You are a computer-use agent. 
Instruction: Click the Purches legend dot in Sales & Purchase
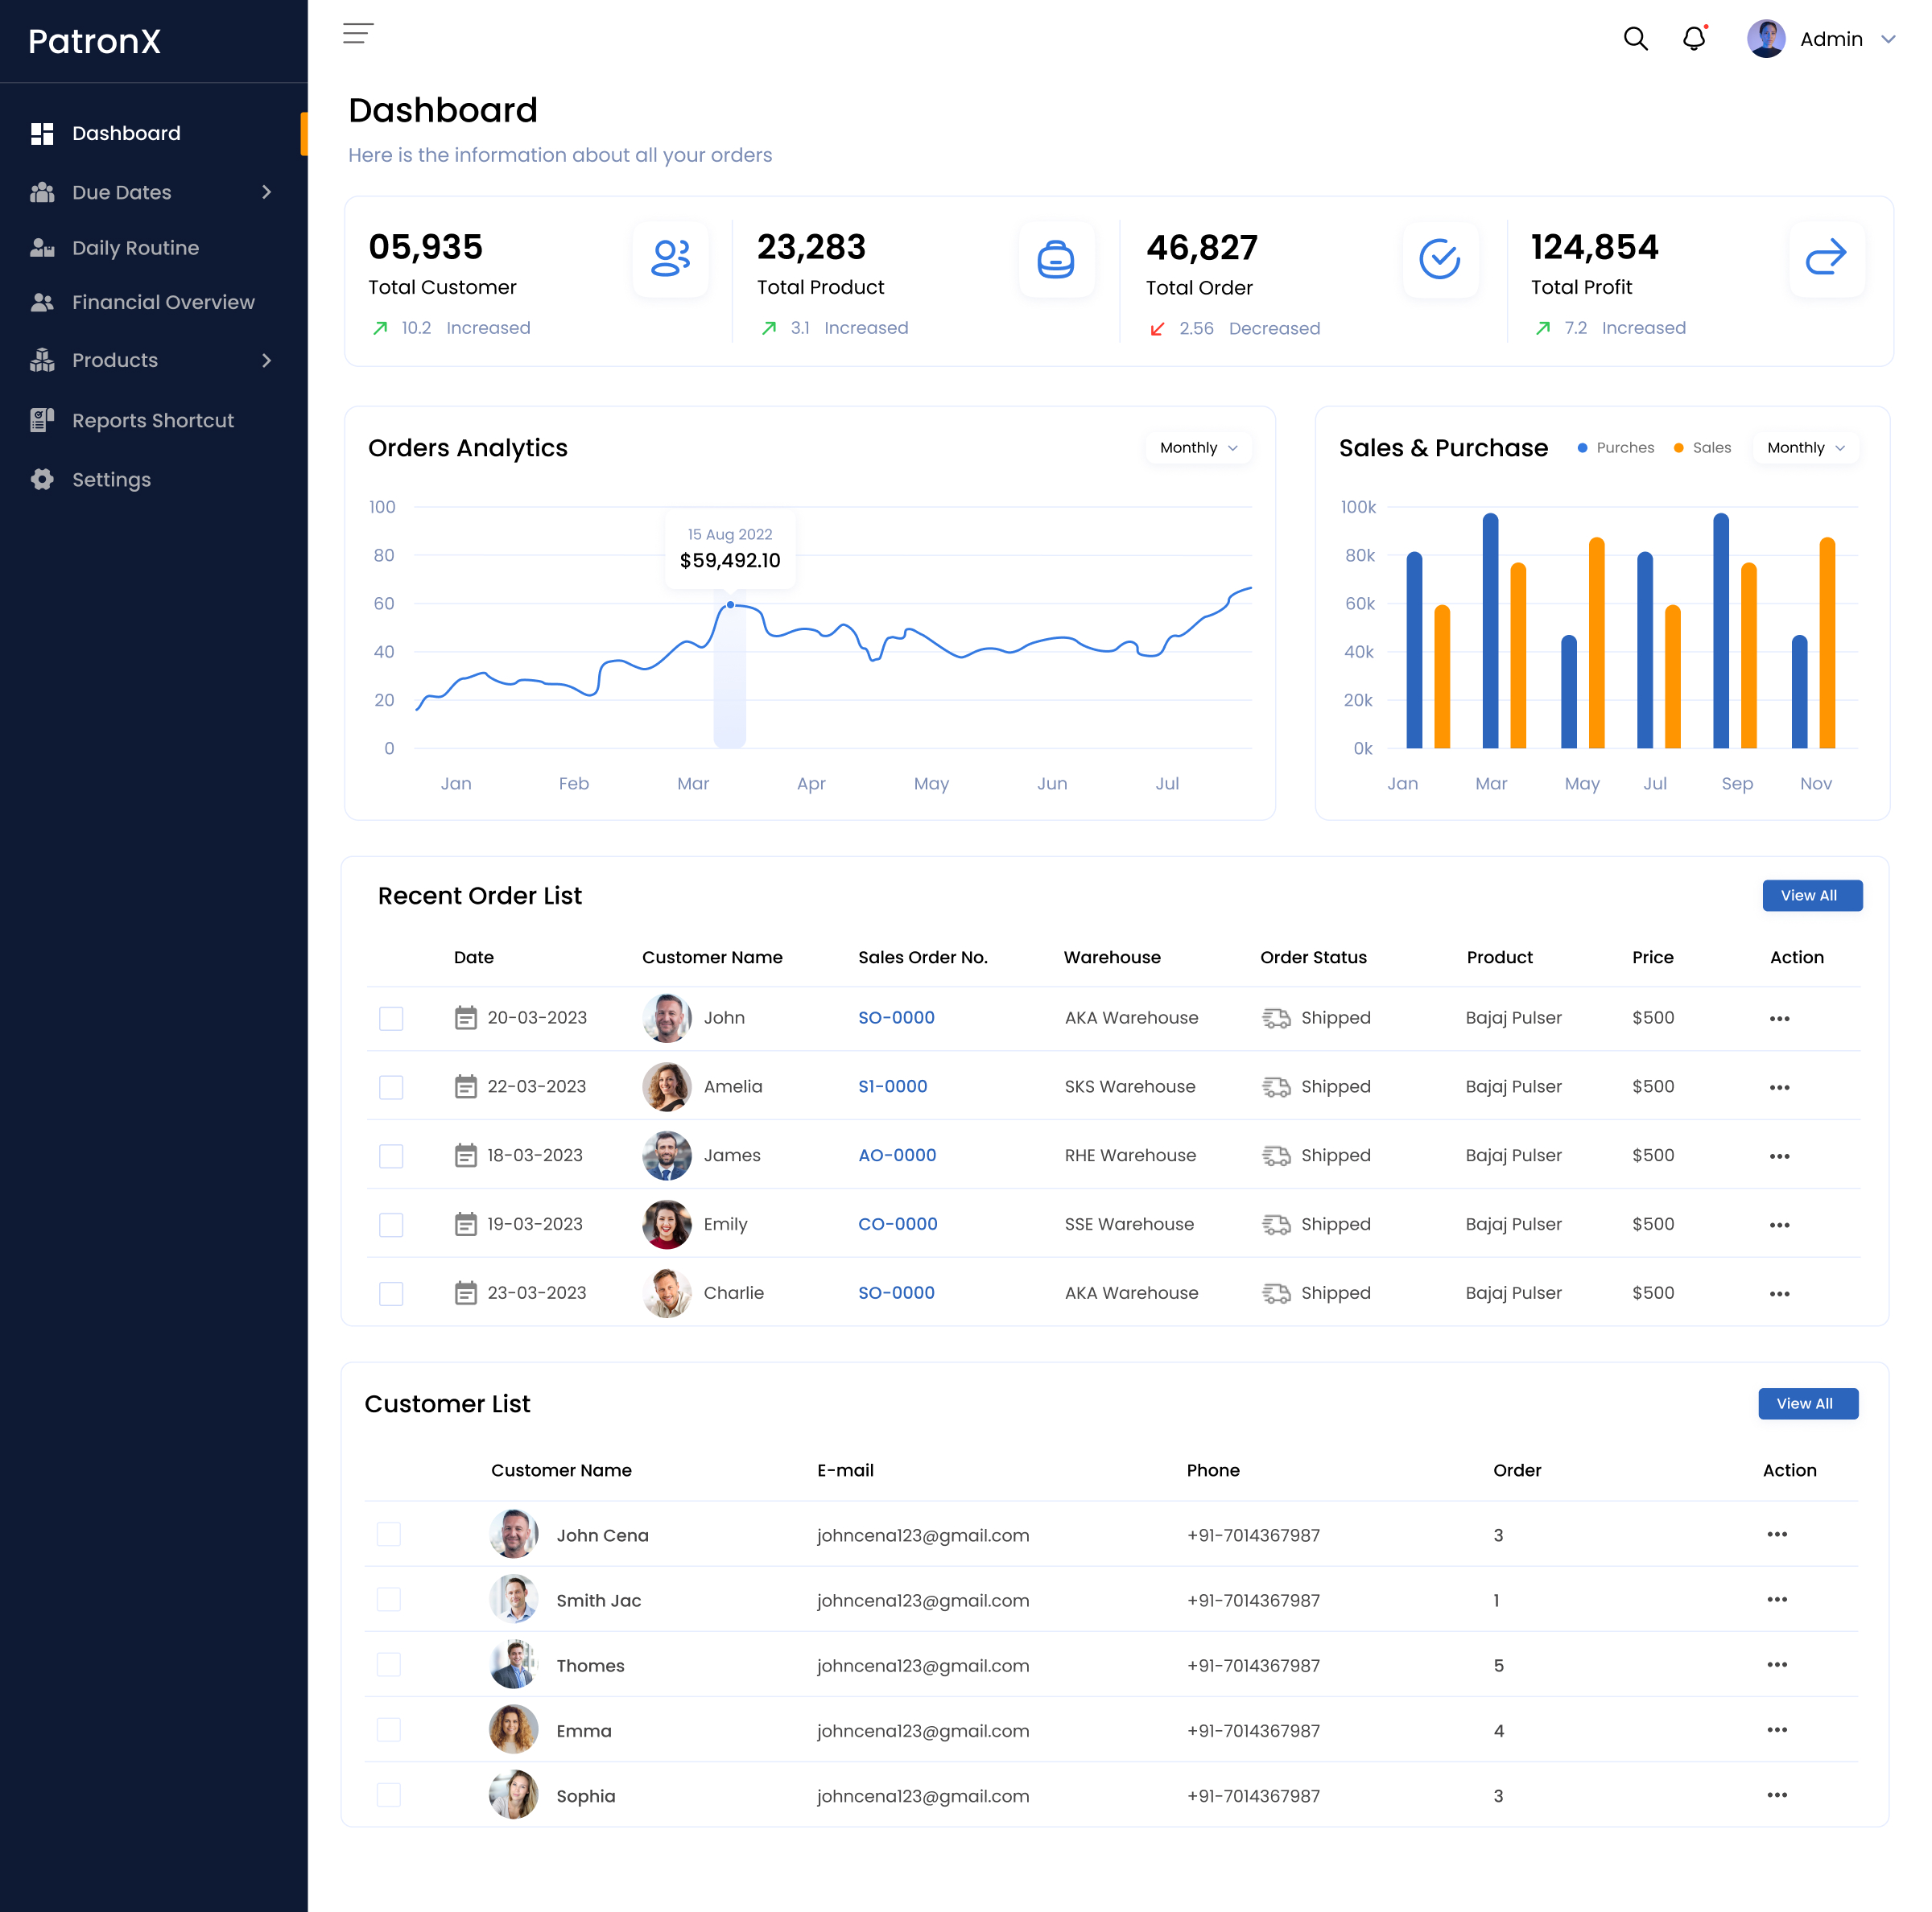point(1582,447)
